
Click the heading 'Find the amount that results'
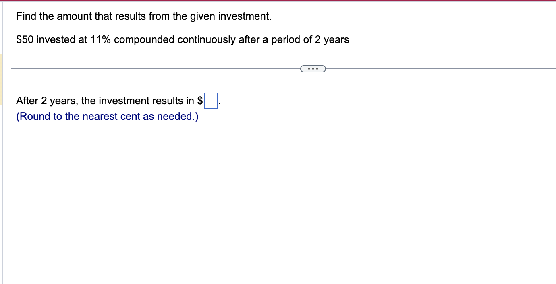pyautogui.click(x=144, y=16)
